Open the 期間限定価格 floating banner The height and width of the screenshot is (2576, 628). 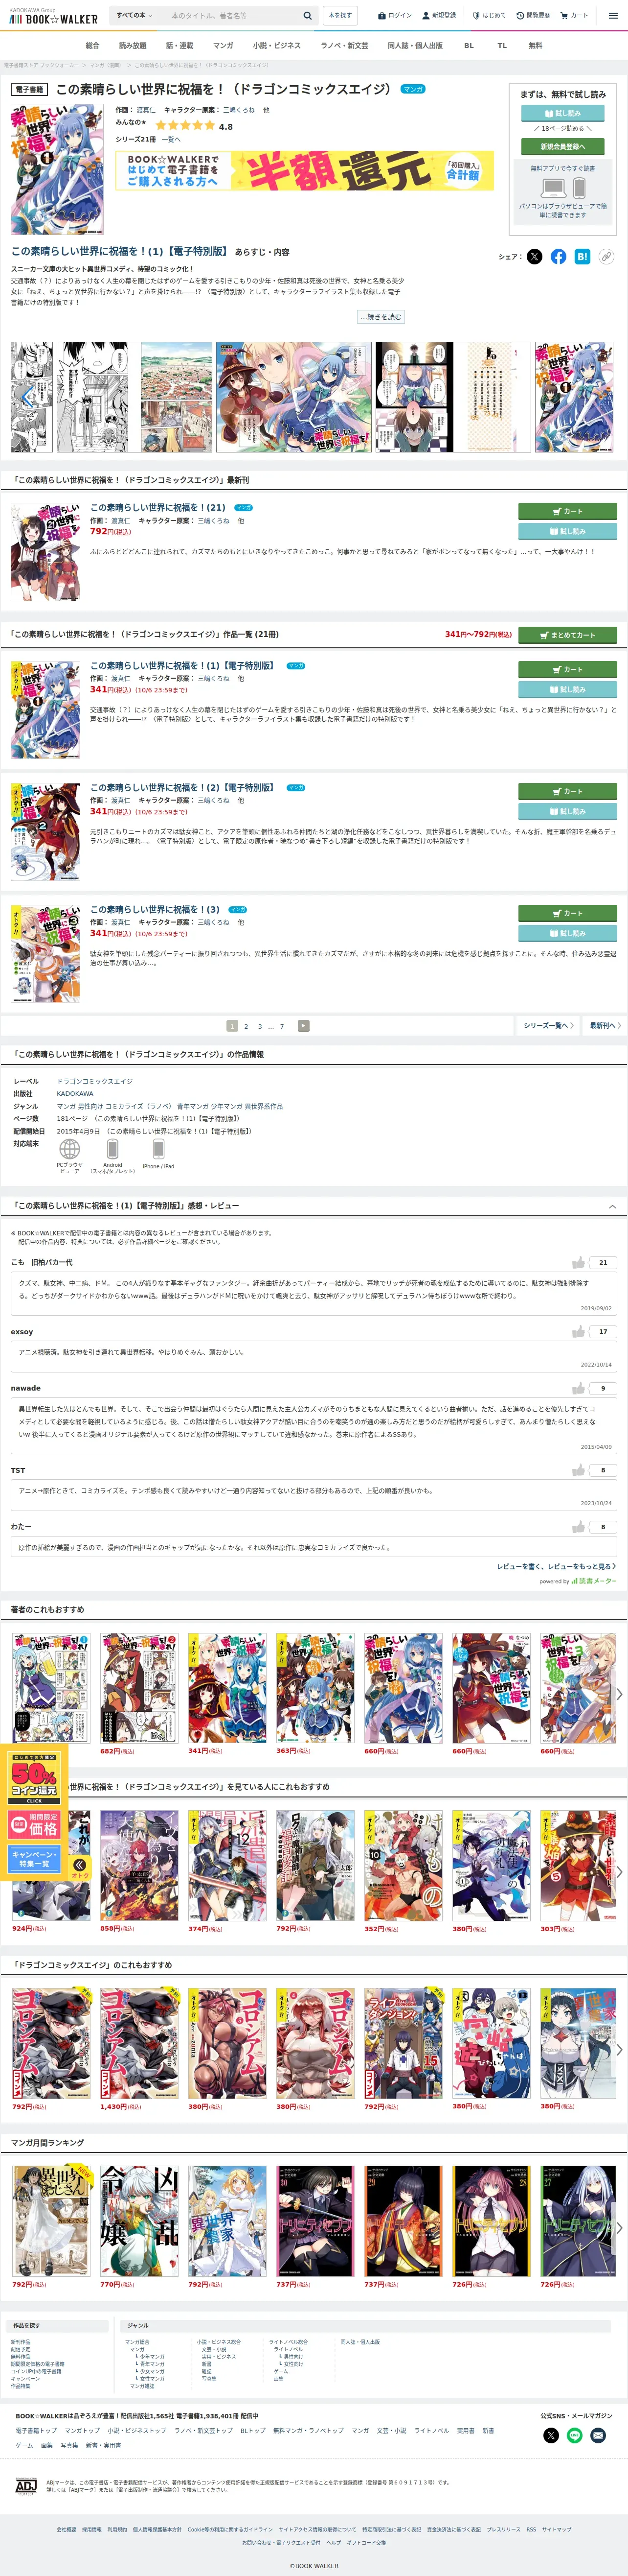click(x=35, y=1826)
